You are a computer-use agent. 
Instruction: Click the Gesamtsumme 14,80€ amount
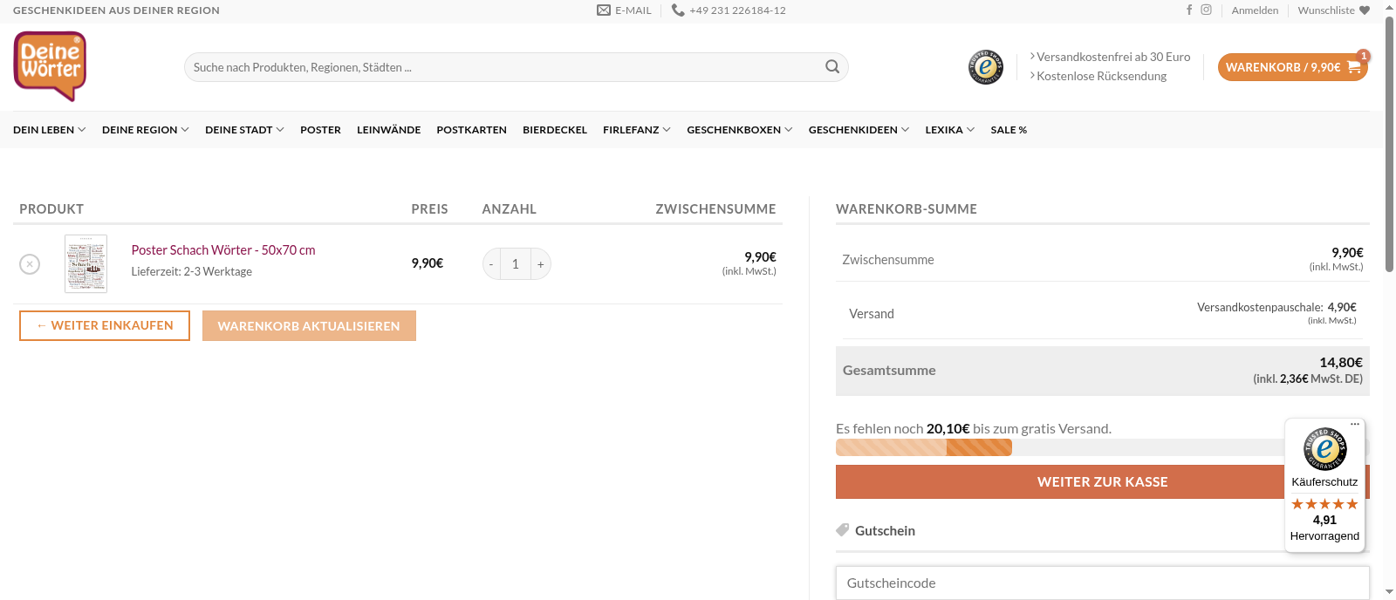1341,362
